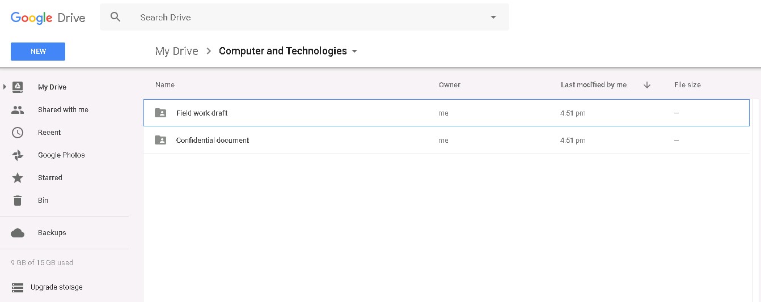761x302 pixels.
Task: Click the Field work draft folder icon
Action: [x=160, y=113]
